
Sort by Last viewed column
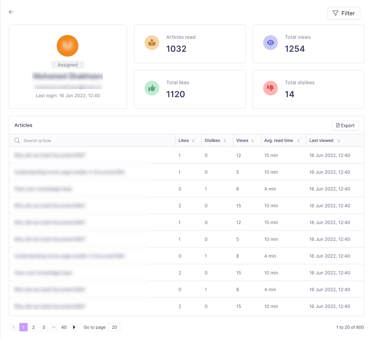[x=324, y=141]
